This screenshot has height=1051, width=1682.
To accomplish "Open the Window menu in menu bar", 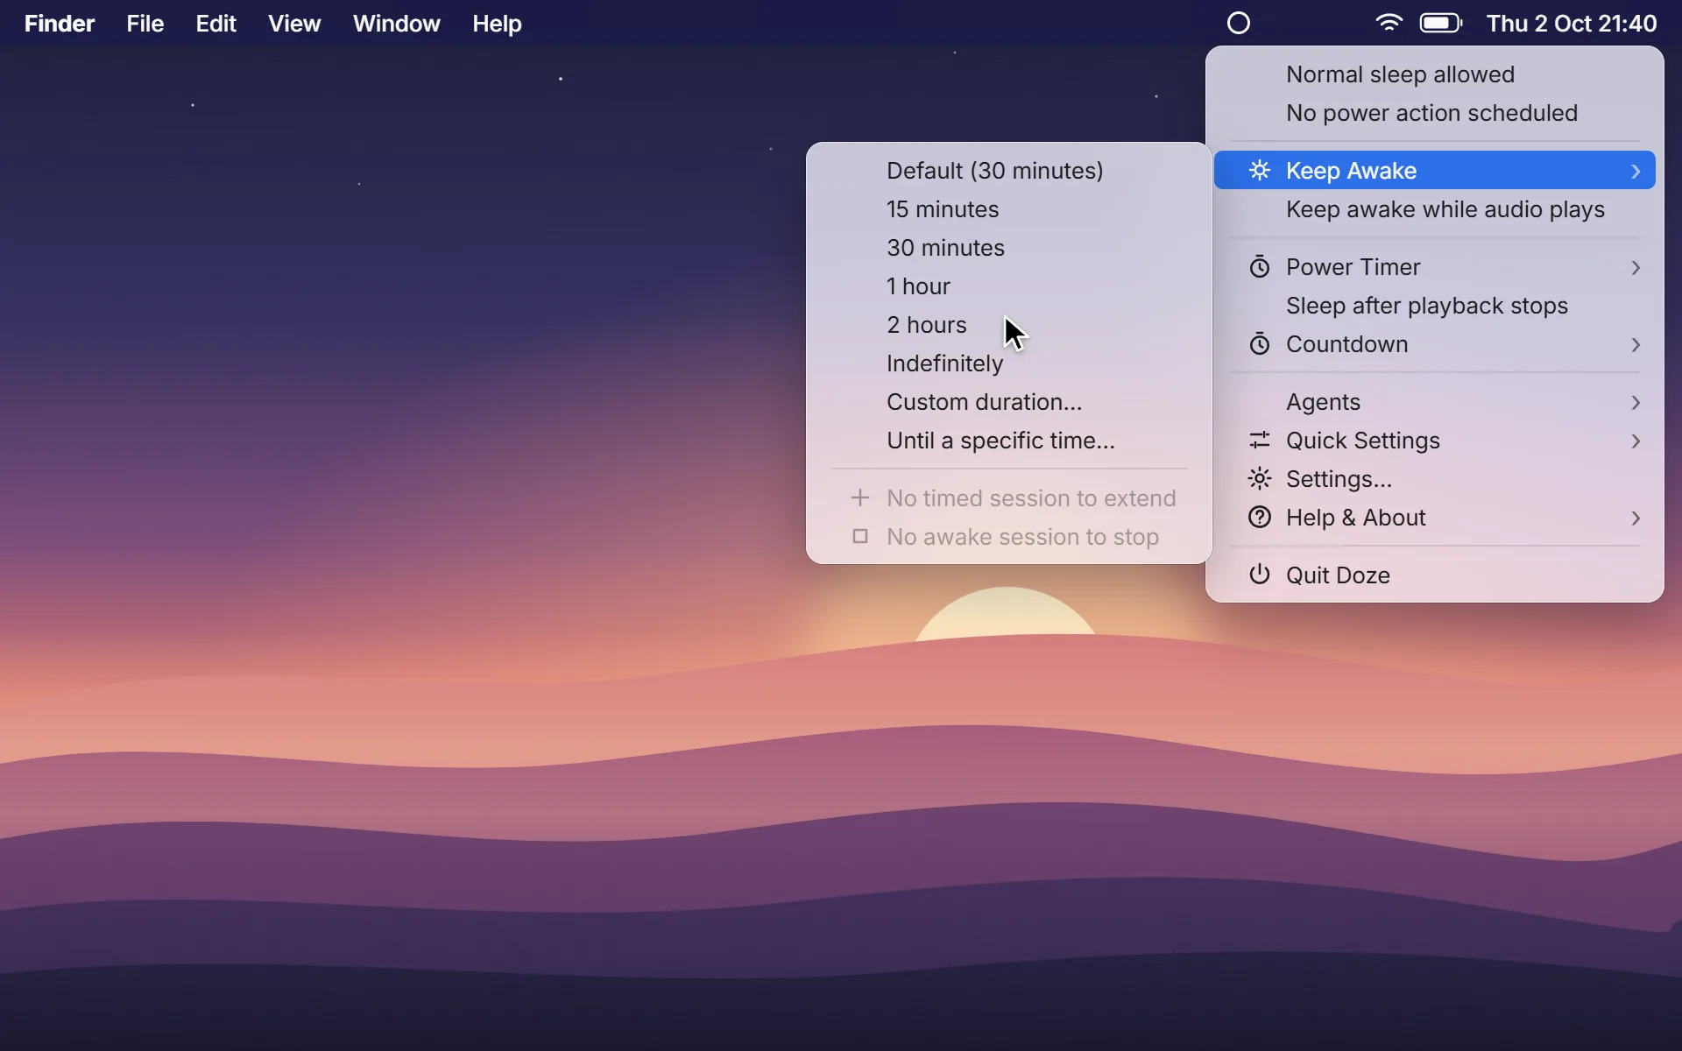I will click(x=396, y=24).
